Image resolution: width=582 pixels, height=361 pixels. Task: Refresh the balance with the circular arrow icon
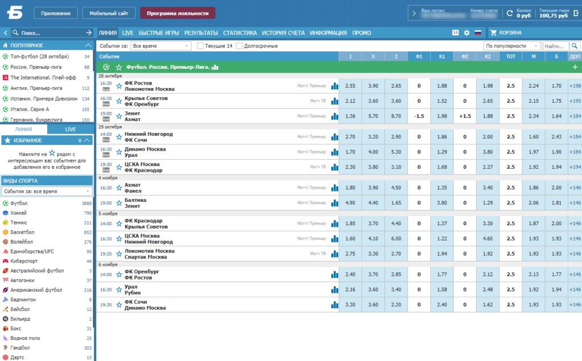[x=510, y=14]
